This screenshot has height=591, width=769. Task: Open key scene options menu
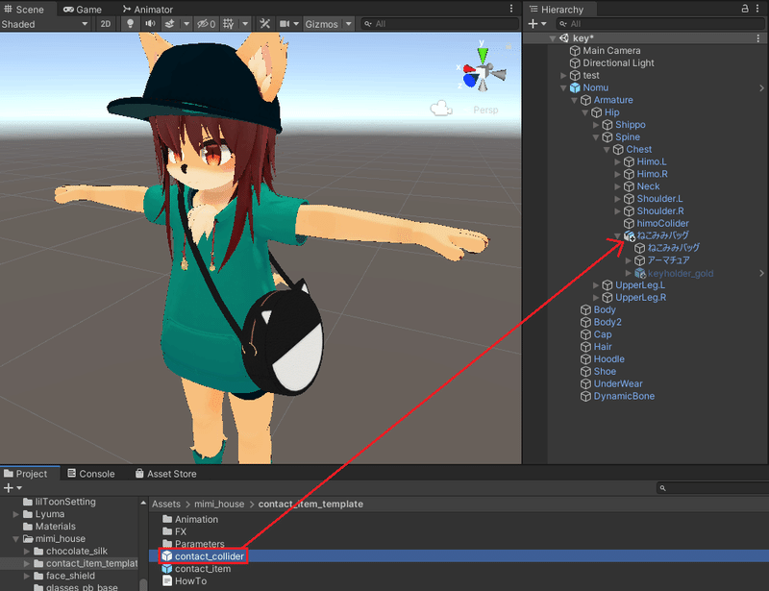[758, 37]
